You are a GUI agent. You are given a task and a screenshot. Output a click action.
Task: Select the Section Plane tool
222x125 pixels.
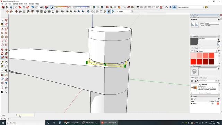[x=6, y=92]
